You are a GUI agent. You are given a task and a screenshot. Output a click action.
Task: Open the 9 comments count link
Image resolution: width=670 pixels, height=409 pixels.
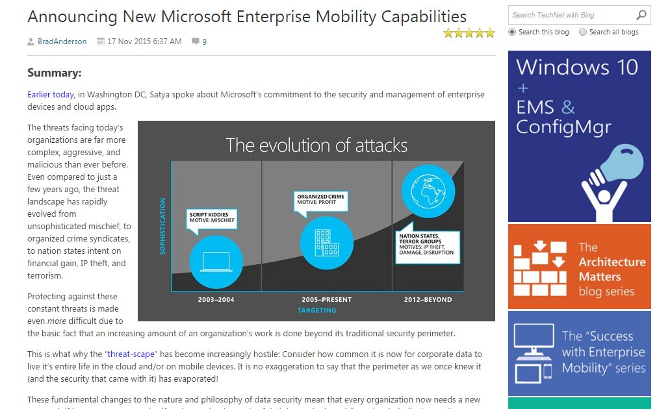(204, 42)
